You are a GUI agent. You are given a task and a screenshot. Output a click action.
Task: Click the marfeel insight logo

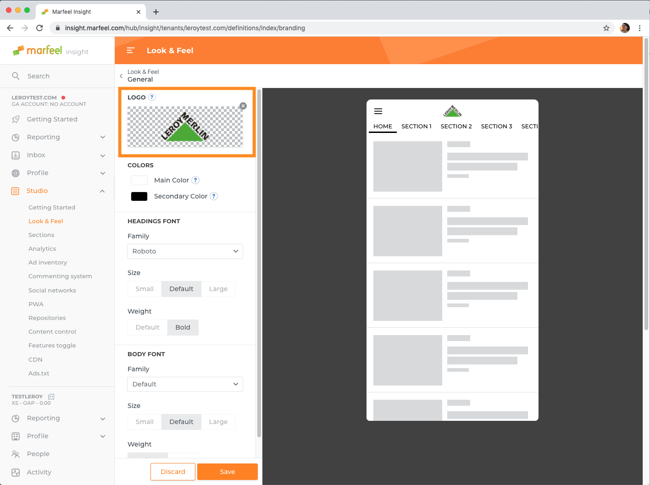(x=50, y=50)
